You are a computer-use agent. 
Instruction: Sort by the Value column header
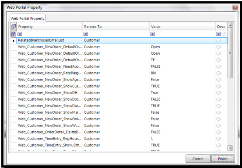coord(183,27)
